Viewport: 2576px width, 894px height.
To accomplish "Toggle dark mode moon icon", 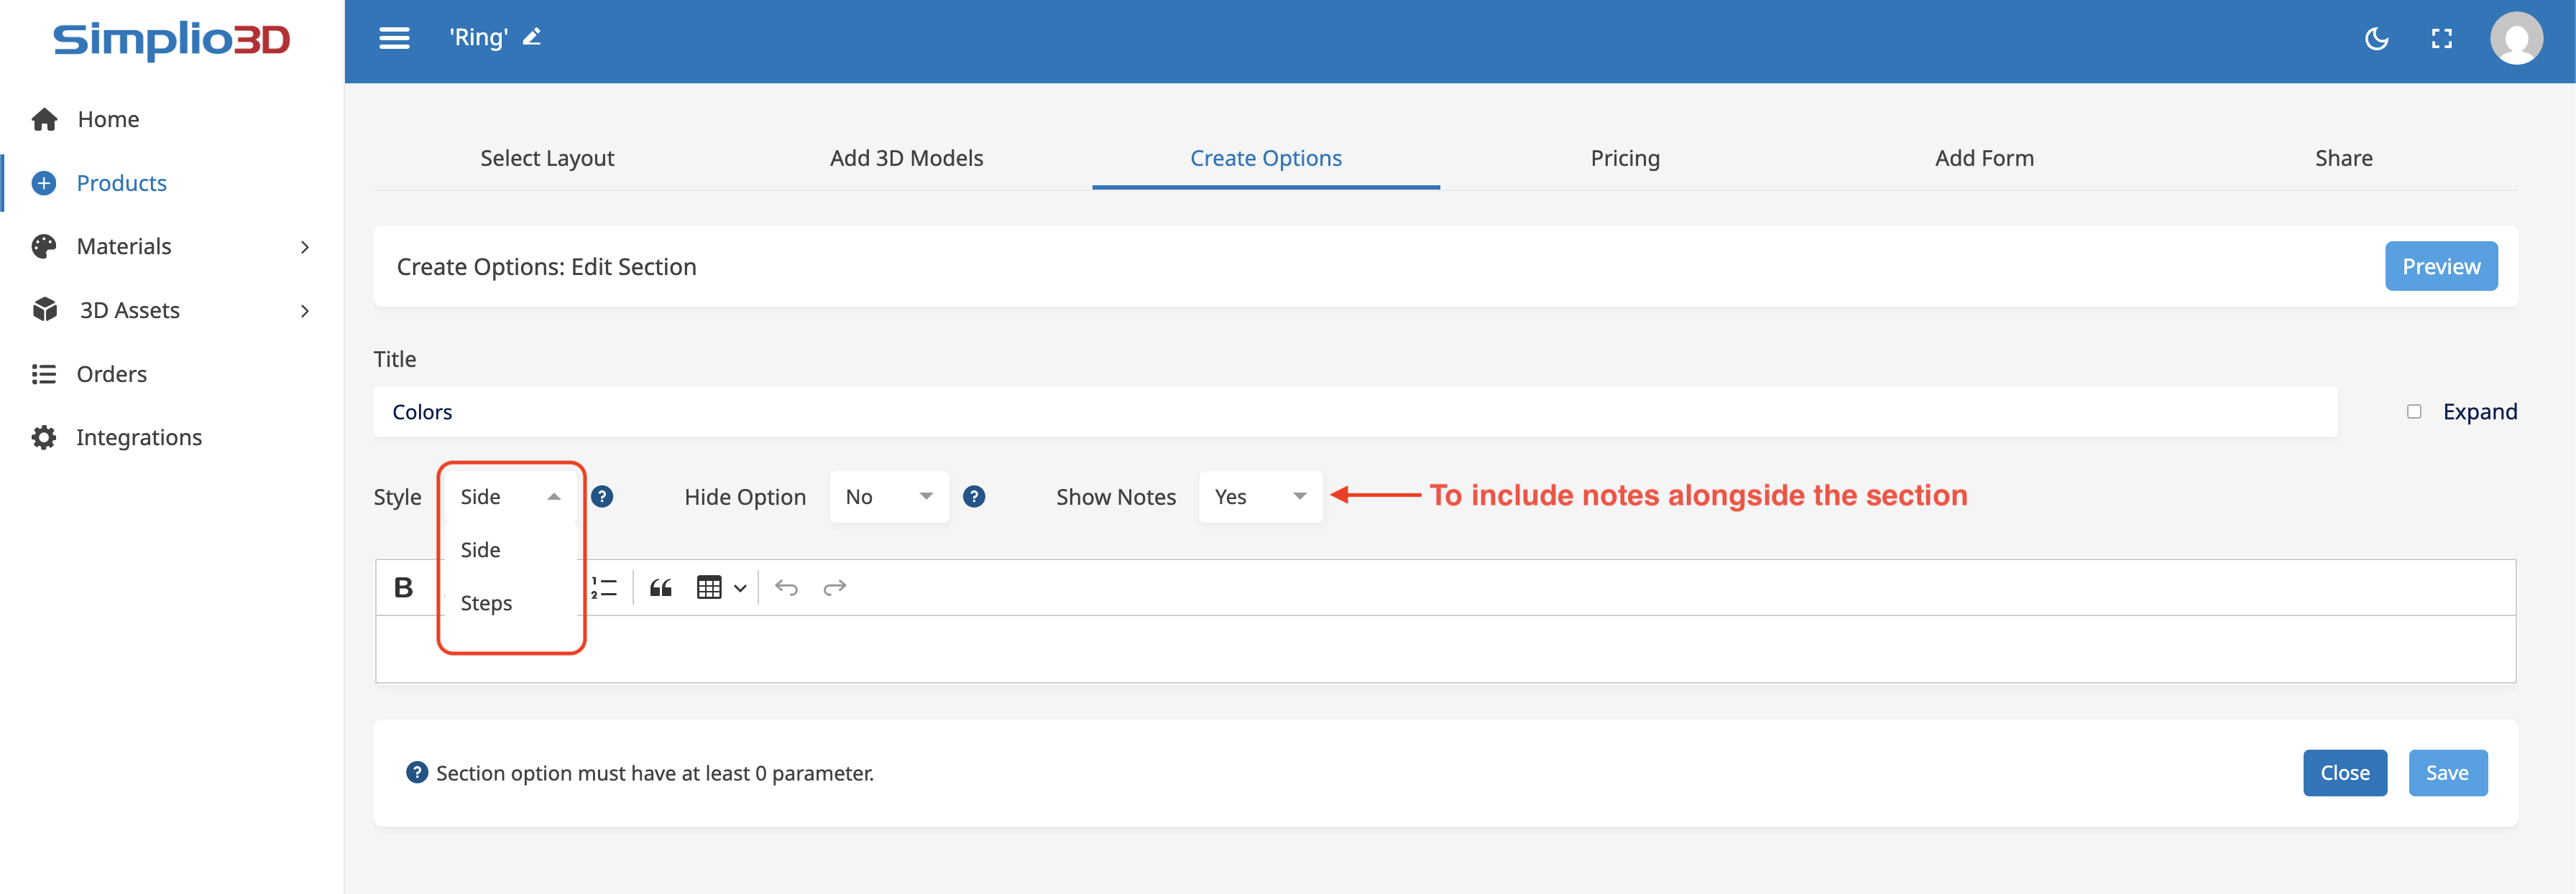I will pos(2376,38).
